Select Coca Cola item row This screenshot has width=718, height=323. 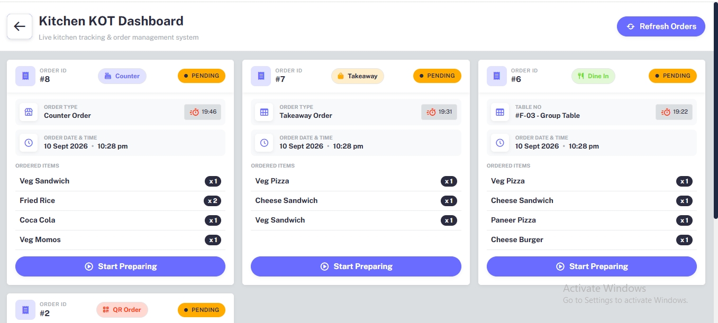click(x=120, y=220)
